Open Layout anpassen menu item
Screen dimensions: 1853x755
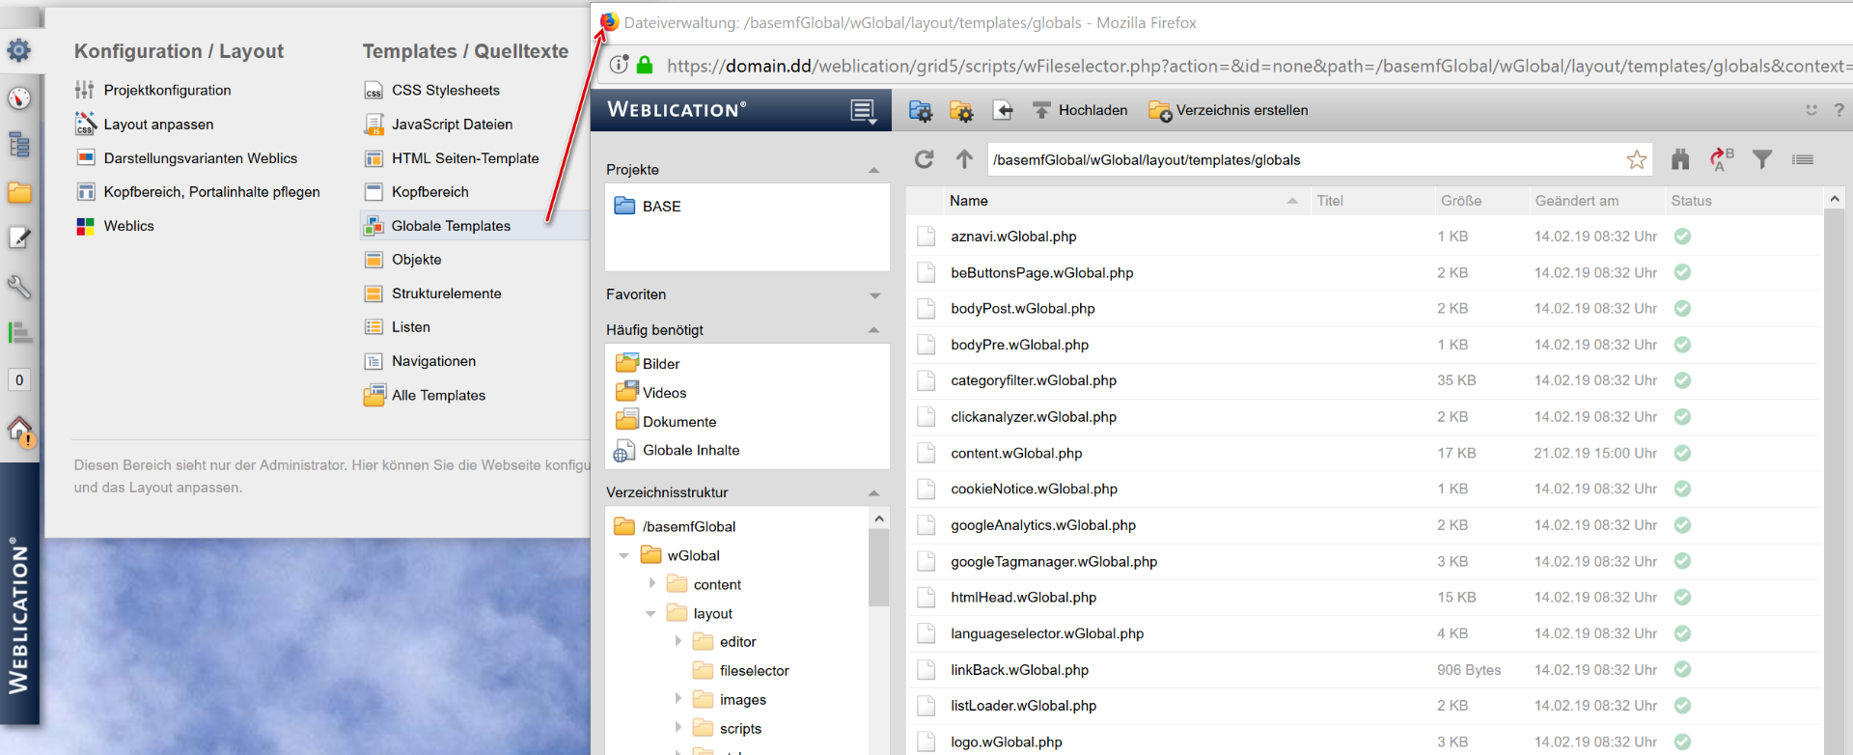point(145,125)
